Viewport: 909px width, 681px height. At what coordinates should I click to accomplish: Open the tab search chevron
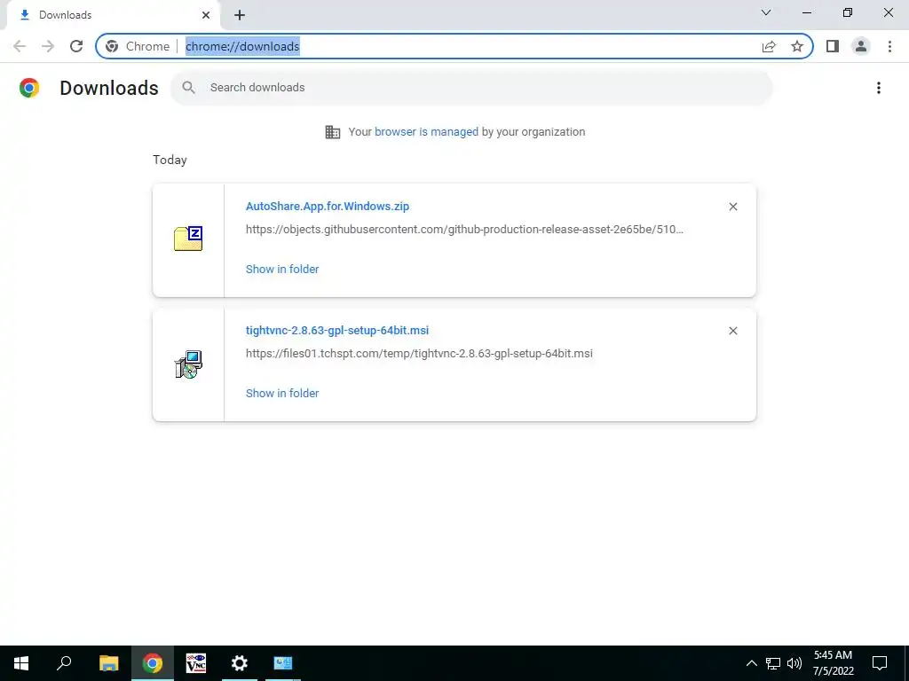click(766, 12)
